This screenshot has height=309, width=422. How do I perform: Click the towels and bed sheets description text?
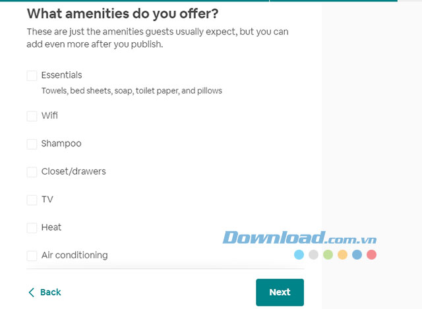click(x=131, y=91)
